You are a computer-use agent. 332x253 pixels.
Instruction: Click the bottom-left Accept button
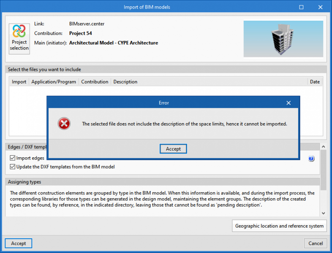[19, 243]
